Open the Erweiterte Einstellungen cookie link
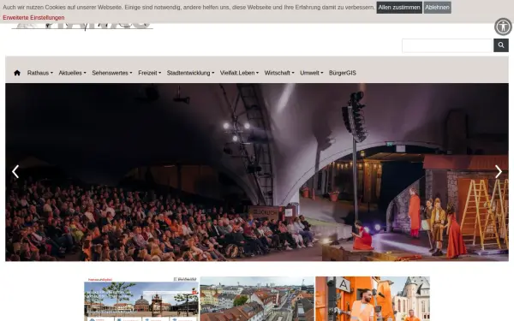 tap(33, 18)
